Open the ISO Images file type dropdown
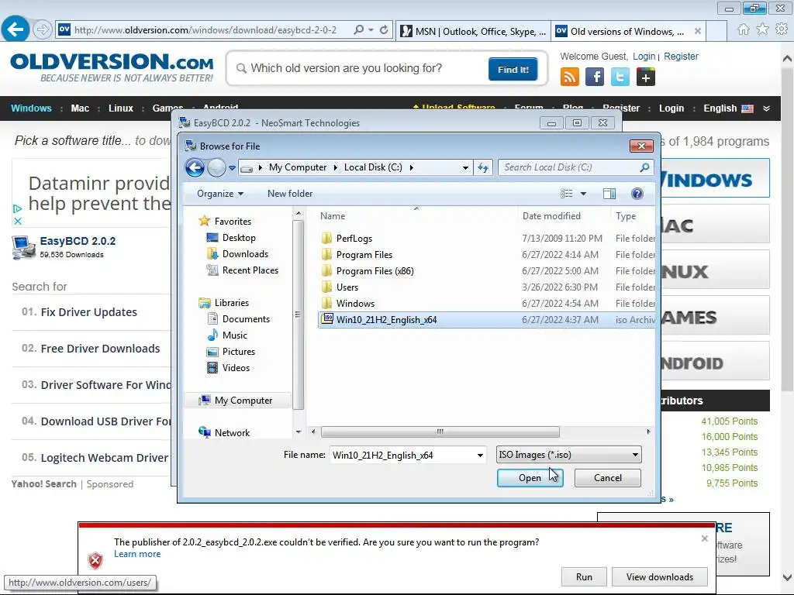 pyautogui.click(x=635, y=454)
